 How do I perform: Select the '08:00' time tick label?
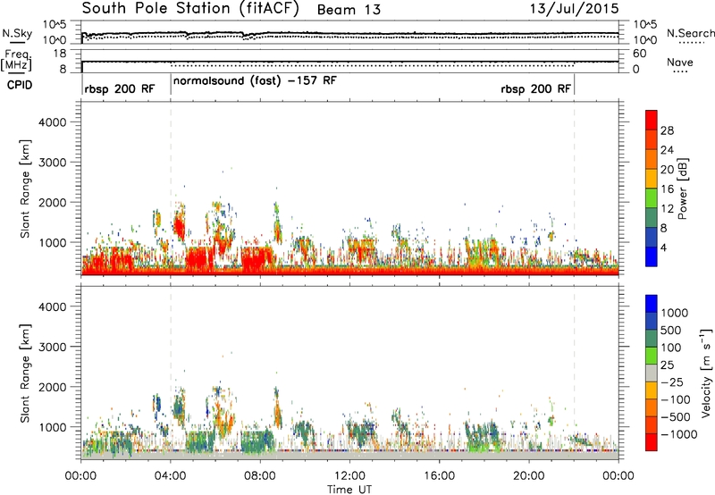(x=260, y=476)
